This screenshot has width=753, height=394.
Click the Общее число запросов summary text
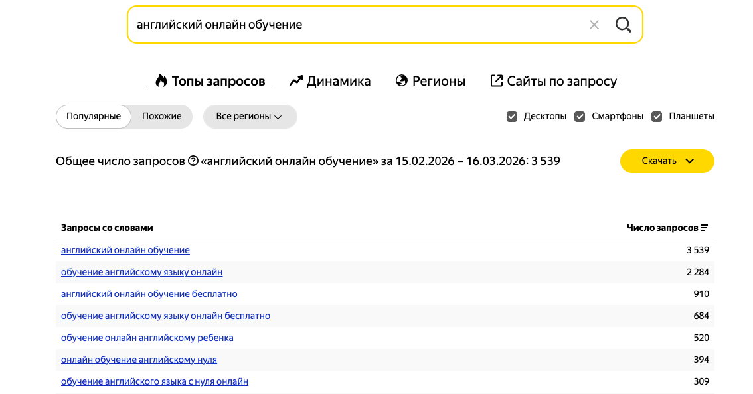(308, 161)
